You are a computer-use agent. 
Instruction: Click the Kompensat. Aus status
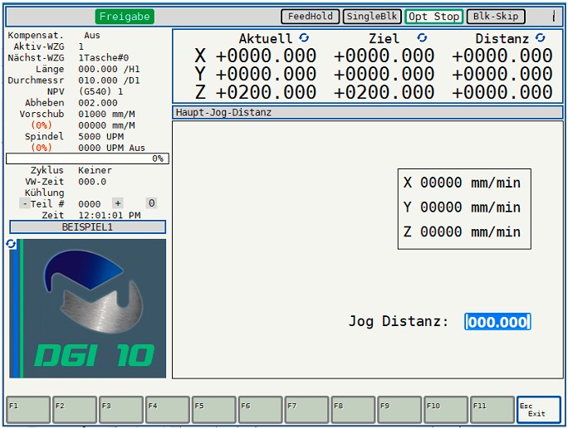[x=92, y=35]
